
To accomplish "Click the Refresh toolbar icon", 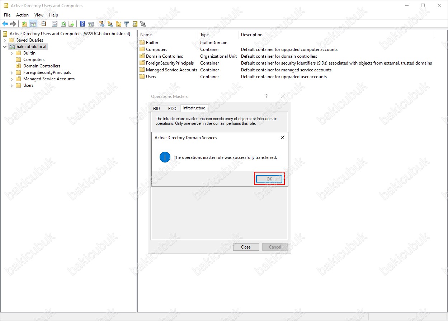I will (63, 24).
